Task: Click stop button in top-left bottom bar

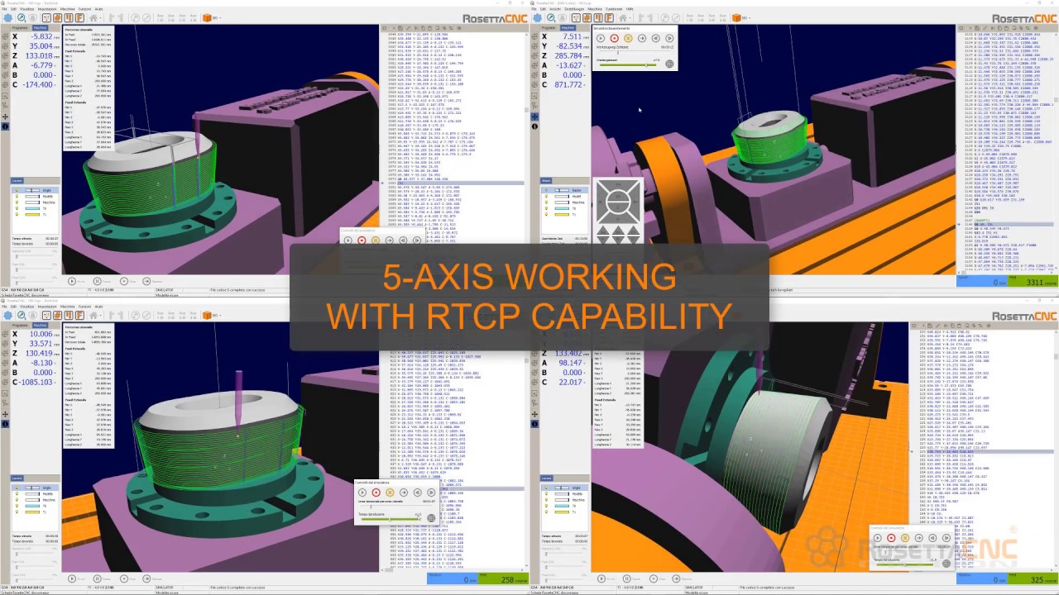Action: click(x=124, y=281)
